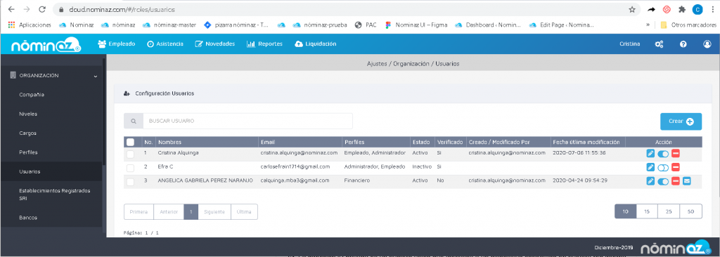This screenshot has height=257, width=720.
Task: Open the Reportes menu
Action: pos(264,44)
